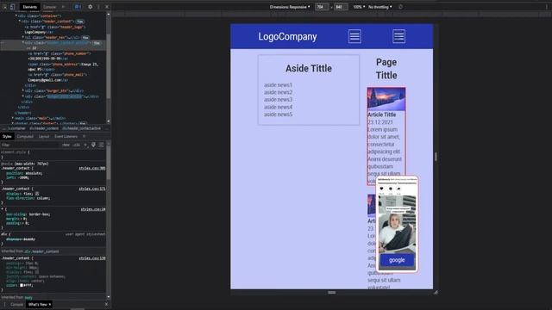Image resolution: width=552 pixels, height=310 pixels.
Task: Open the Styles tab
Action: [7, 136]
